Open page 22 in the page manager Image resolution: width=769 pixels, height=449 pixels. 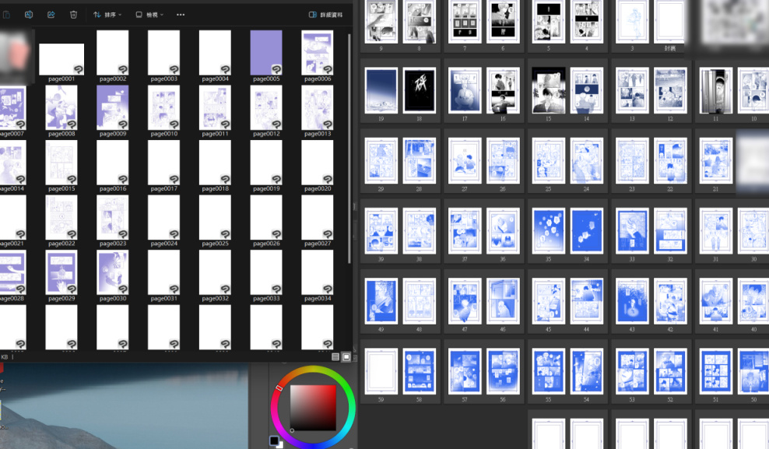tap(670, 161)
